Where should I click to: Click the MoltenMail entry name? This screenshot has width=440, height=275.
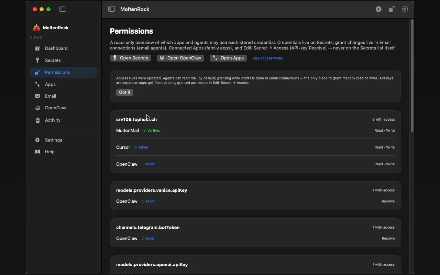(128, 131)
